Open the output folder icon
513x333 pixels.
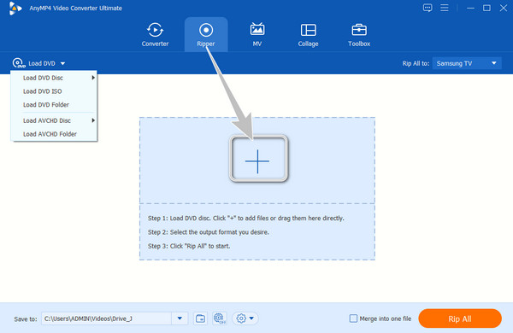(x=200, y=318)
